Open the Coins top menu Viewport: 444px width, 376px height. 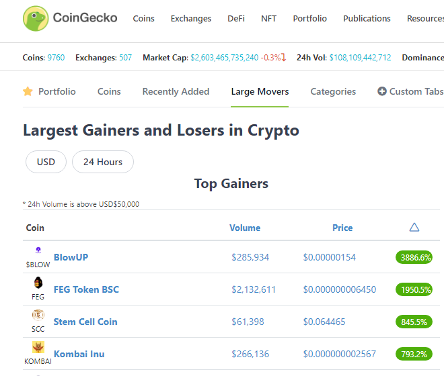143,19
